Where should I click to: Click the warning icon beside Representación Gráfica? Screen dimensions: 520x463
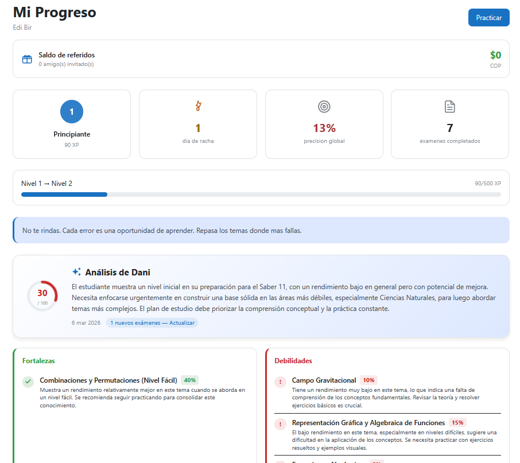(280, 425)
